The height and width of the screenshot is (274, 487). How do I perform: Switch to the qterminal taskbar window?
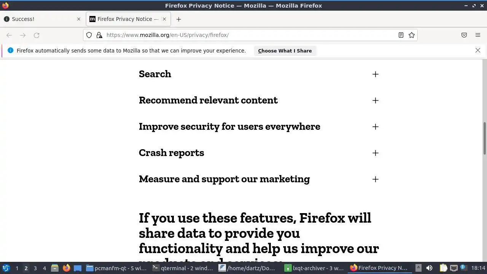(x=183, y=268)
